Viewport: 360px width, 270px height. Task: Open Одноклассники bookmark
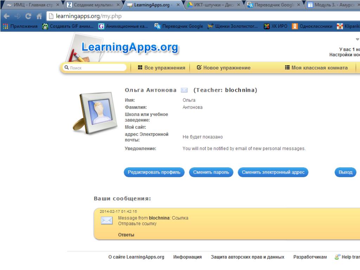click(x=312, y=26)
